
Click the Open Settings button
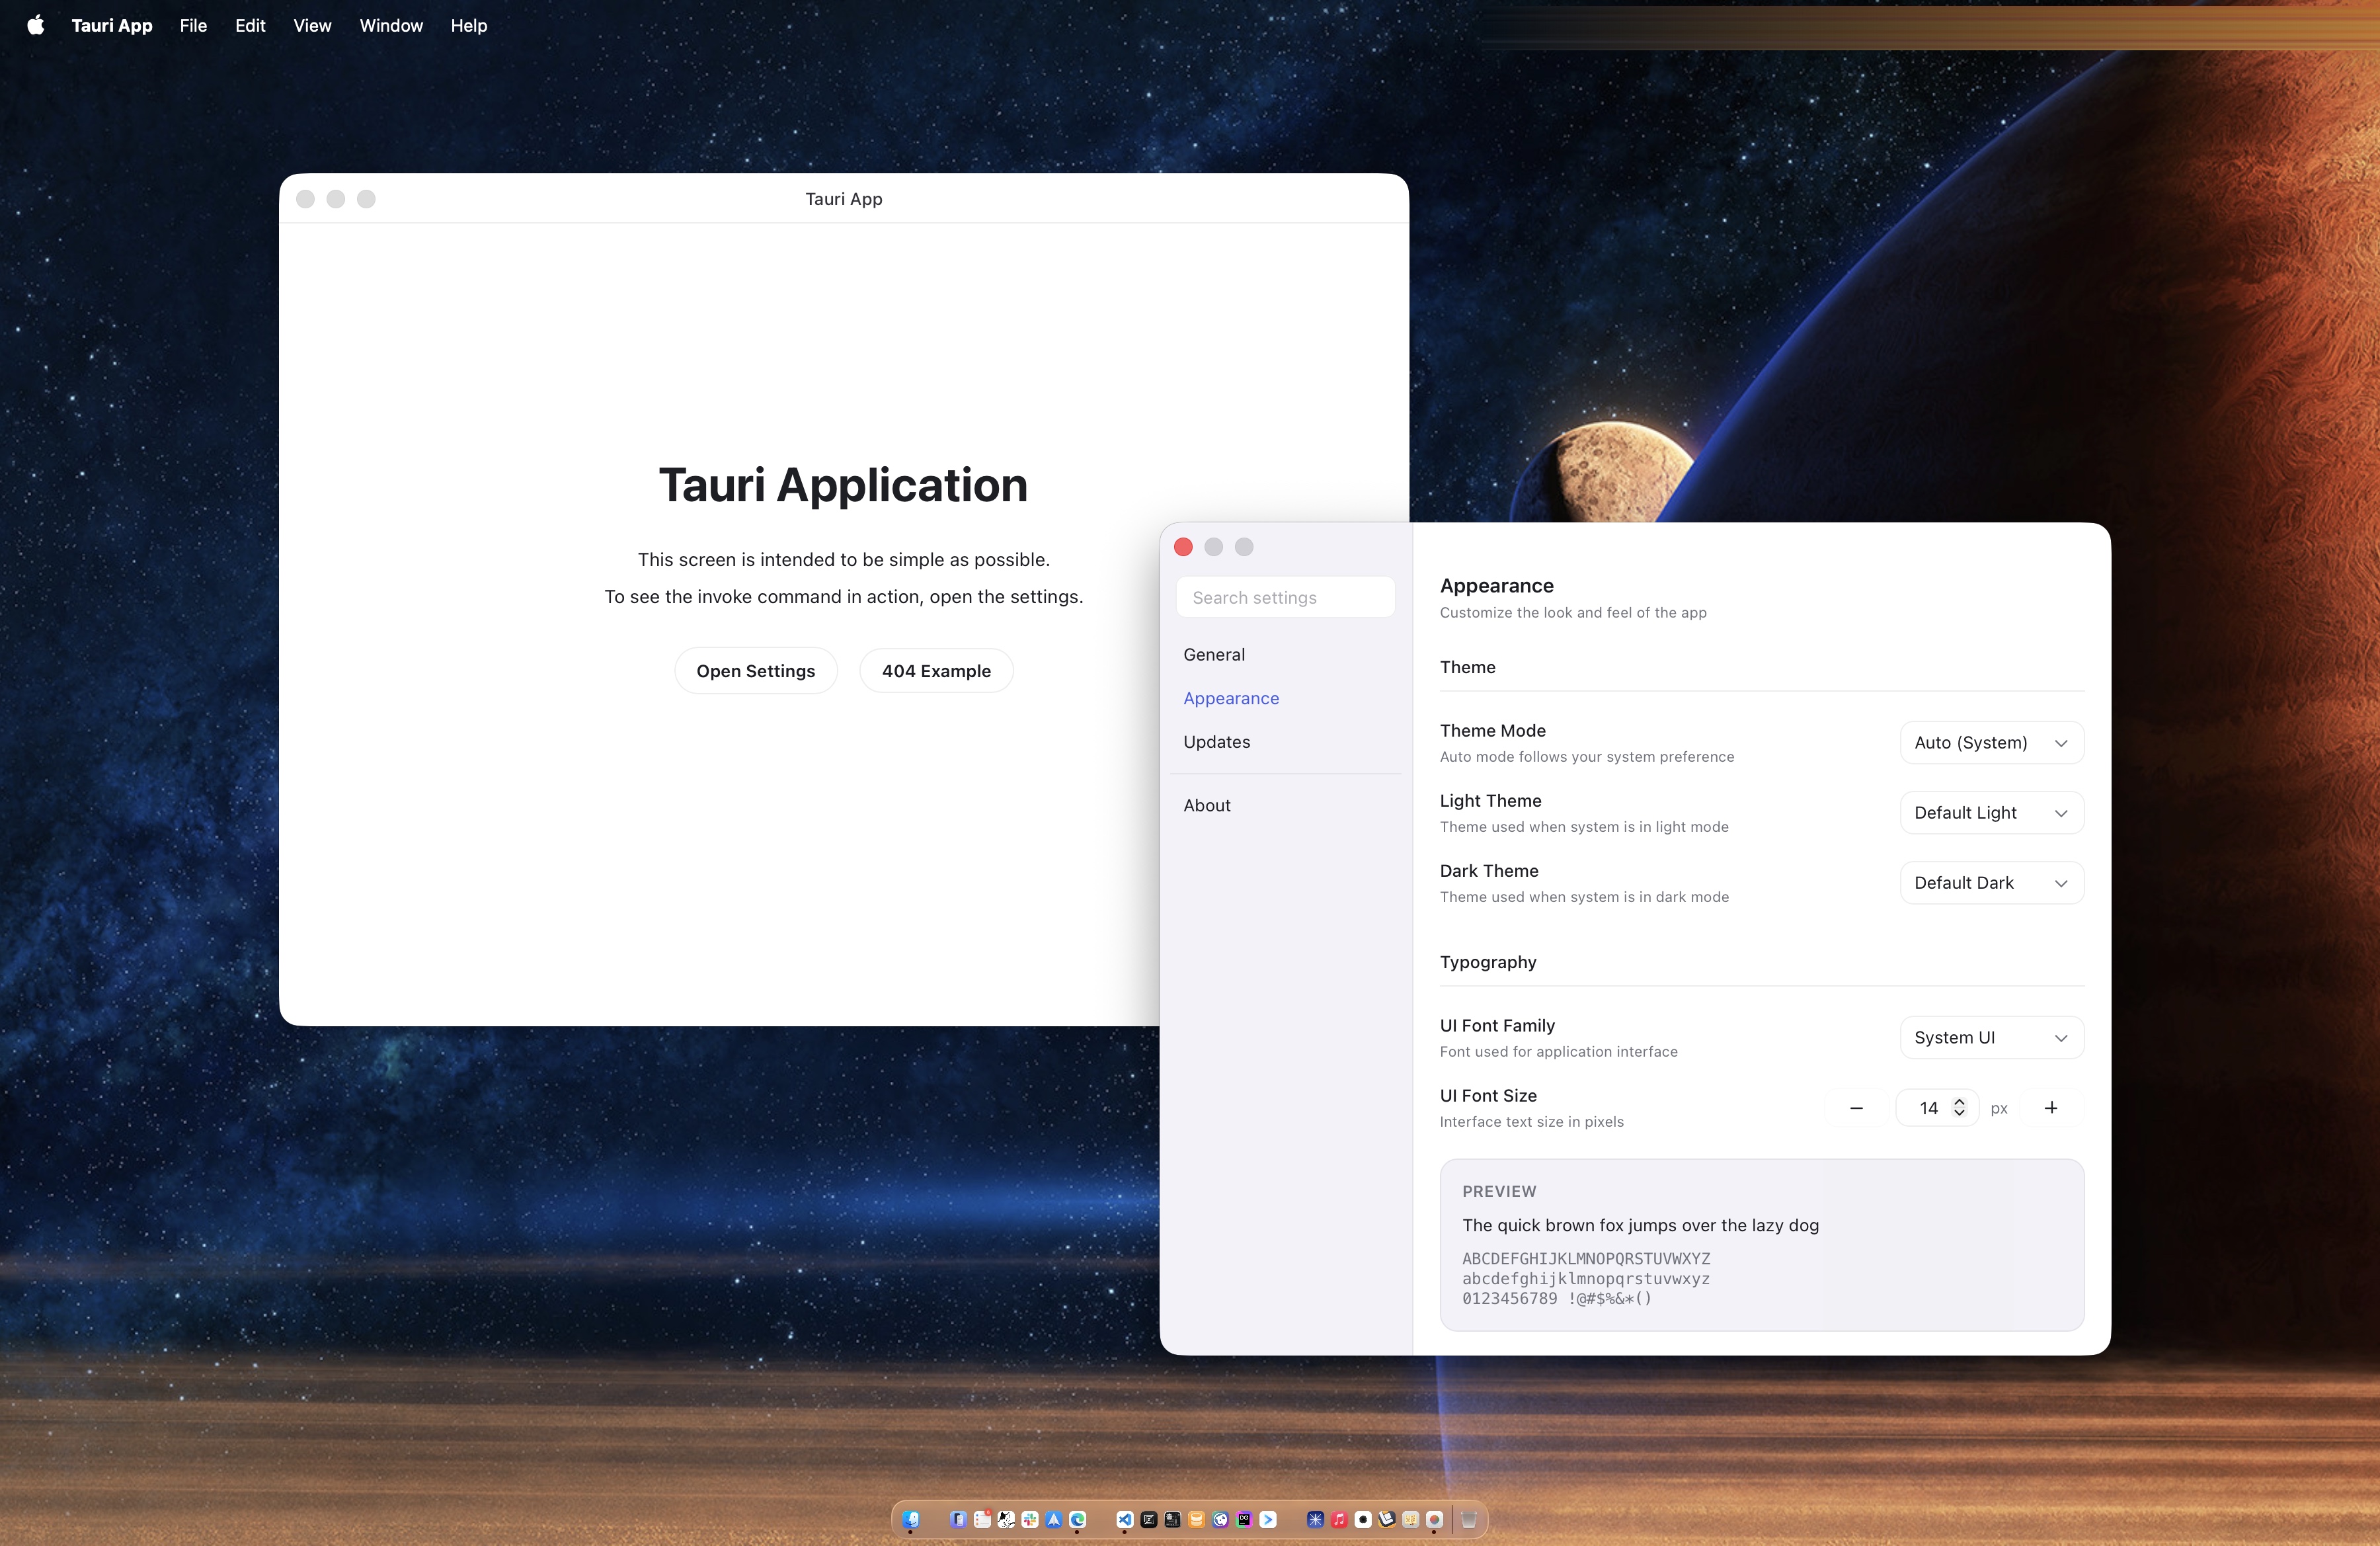(x=756, y=671)
